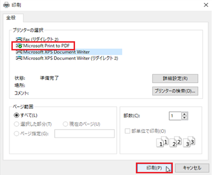Image resolution: width=212 pixels, height=175 pixels.
Task: Switch to the 全般 tab
Action: (x=13, y=18)
